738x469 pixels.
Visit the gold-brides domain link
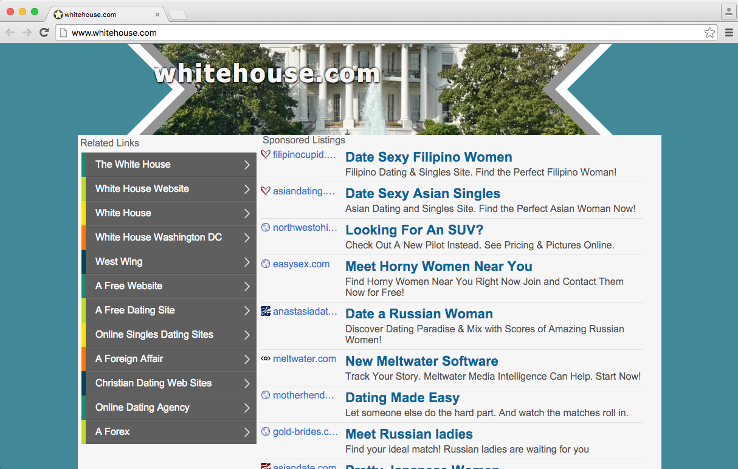tap(306, 432)
